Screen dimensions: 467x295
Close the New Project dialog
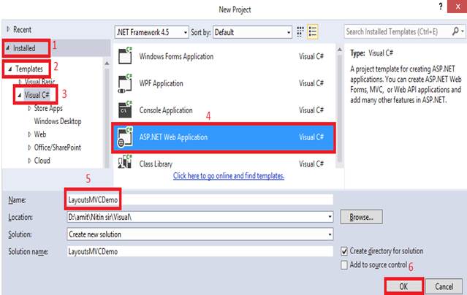pyautogui.click(x=457, y=7)
